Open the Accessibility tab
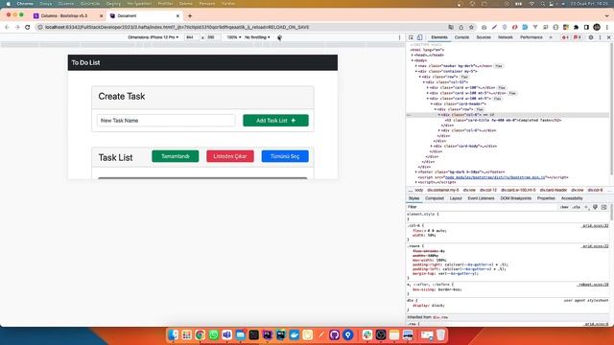This screenshot has height=345, width=614. point(572,198)
